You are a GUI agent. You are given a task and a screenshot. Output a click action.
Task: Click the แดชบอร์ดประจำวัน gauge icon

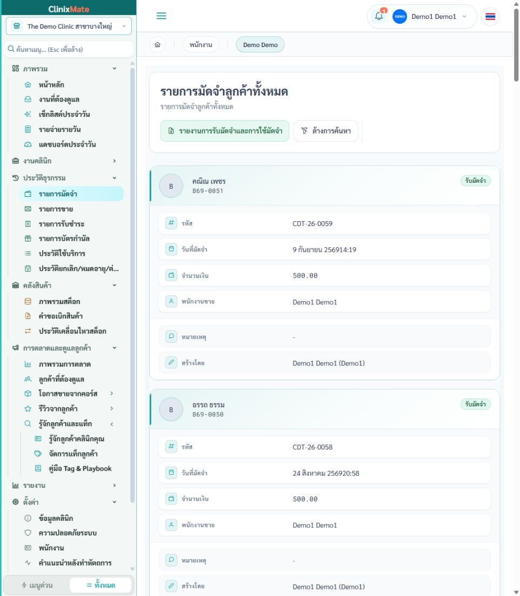pyautogui.click(x=28, y=144)
